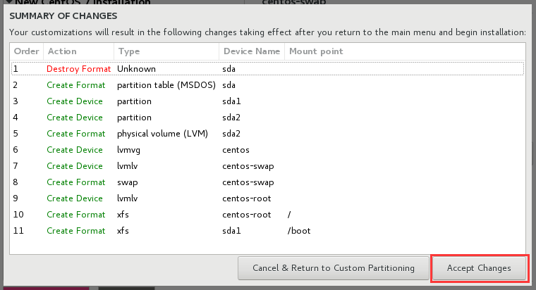Click the red Destroy Format action text

[78, 69]
